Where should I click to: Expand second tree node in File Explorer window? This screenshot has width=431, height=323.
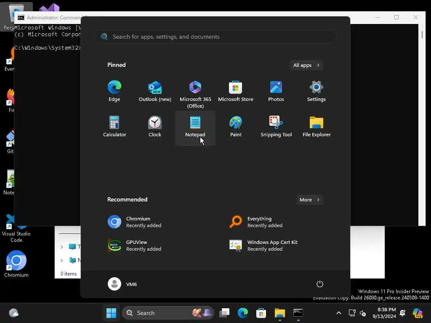[x=62, y=260]
